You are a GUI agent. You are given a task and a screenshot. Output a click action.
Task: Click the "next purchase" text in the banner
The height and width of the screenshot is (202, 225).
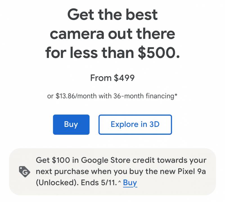point(62,171)
